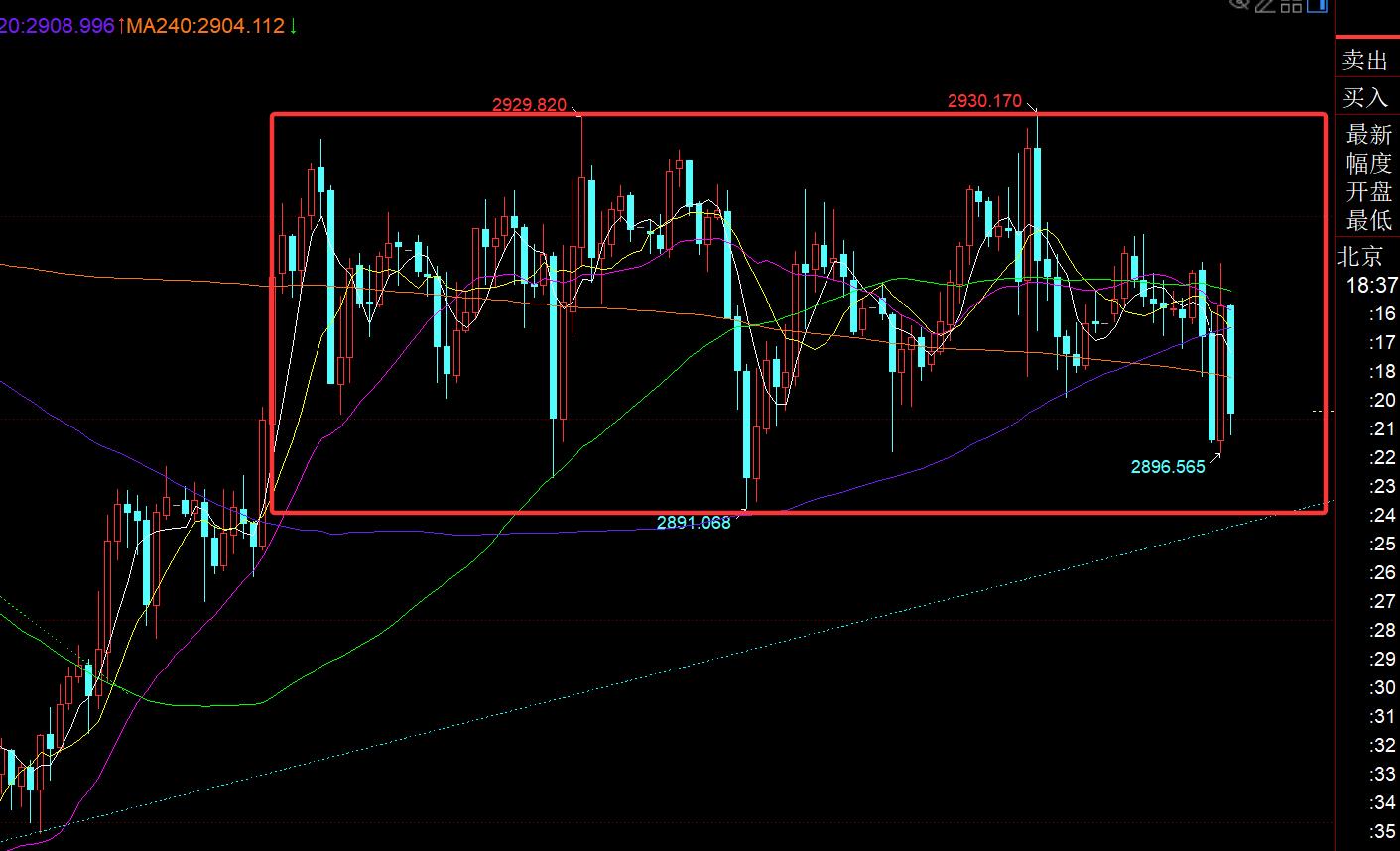Viewport: 1400px width, 851px height.
Task: Select the pencil drawing tool icon
Action: click(x=1265, y=5)
